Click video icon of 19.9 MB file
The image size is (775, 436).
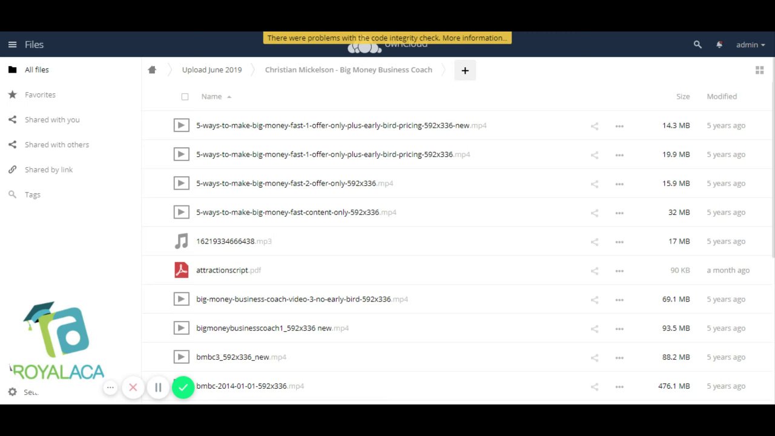click(181, 154)
